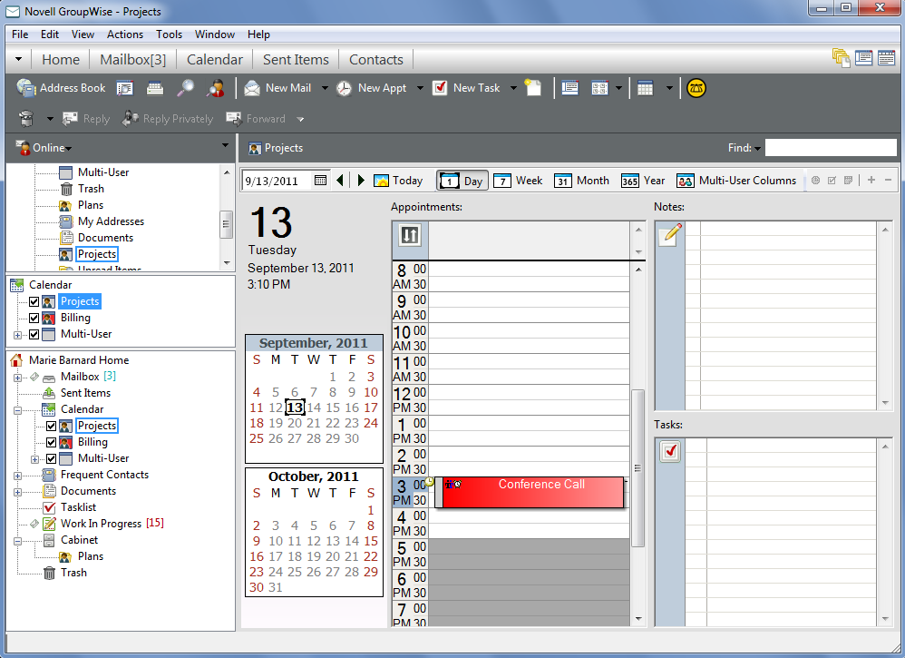Click the checkmark icon in Tasks
This screenshot has height=658, width=905.
coord(670,451)
